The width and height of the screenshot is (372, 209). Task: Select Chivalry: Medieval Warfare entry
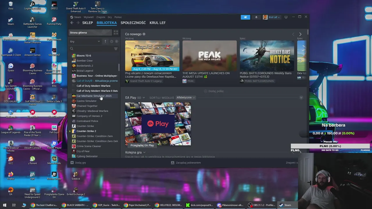click(x=92, y=111)
